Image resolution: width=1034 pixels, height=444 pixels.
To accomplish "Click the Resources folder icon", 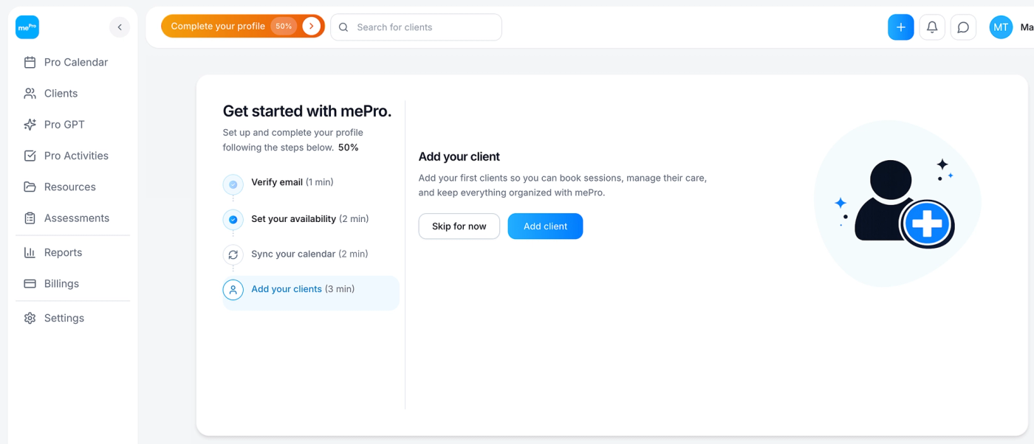I will pos(30,187).
